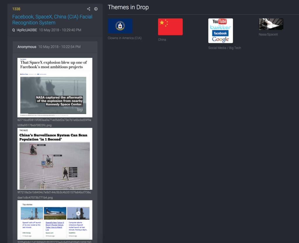This screenshot has width=299, height=243.
Task: Click the 'China' theme label
Action: click(x=162, y=40)
